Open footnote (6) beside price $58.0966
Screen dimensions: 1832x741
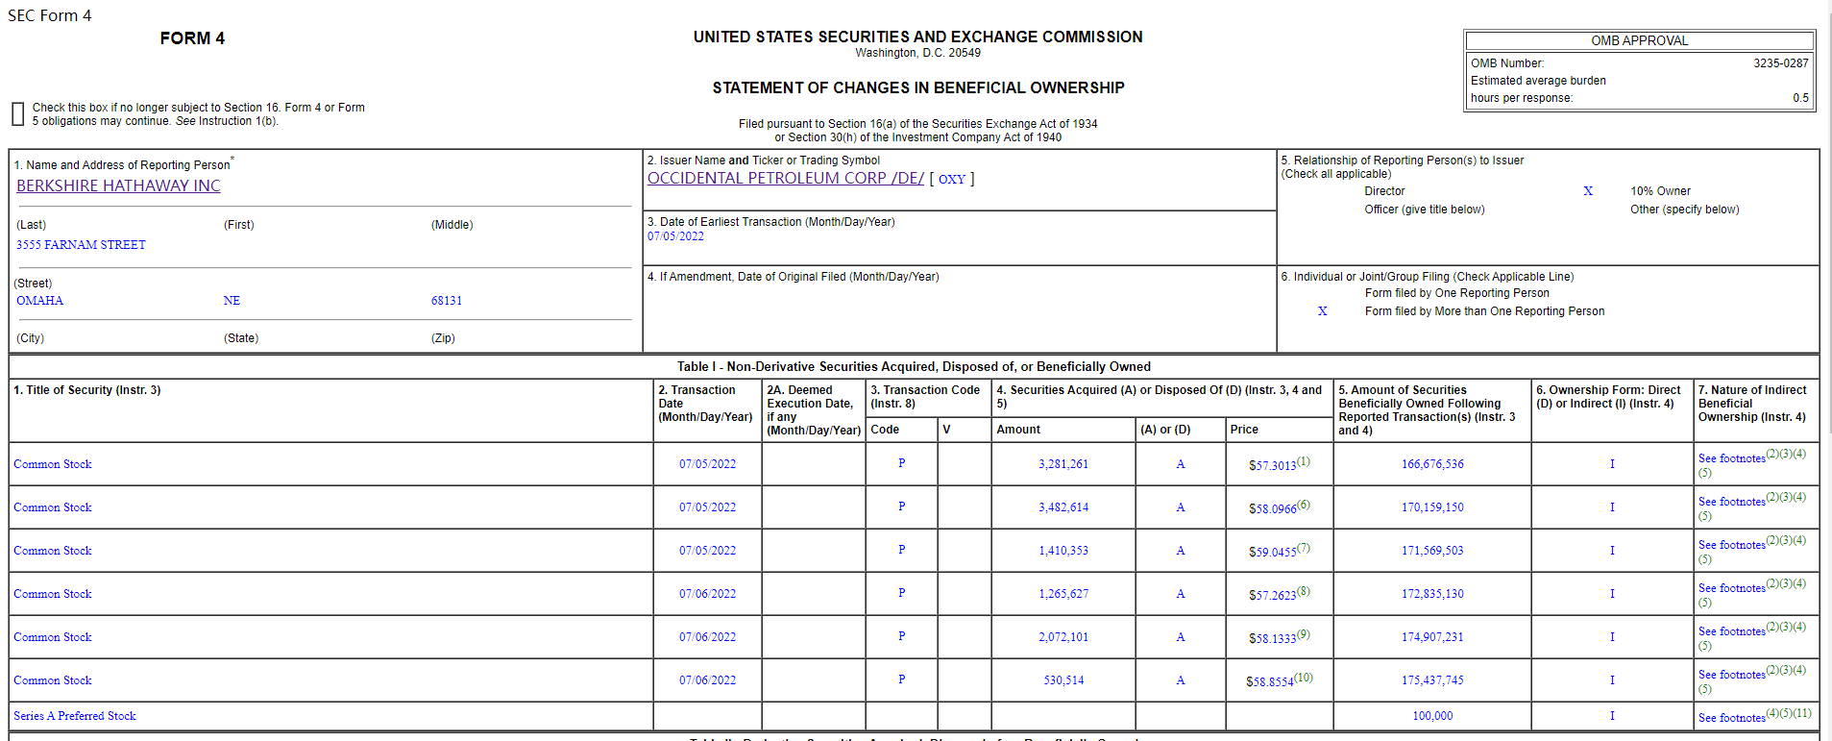1304,505
